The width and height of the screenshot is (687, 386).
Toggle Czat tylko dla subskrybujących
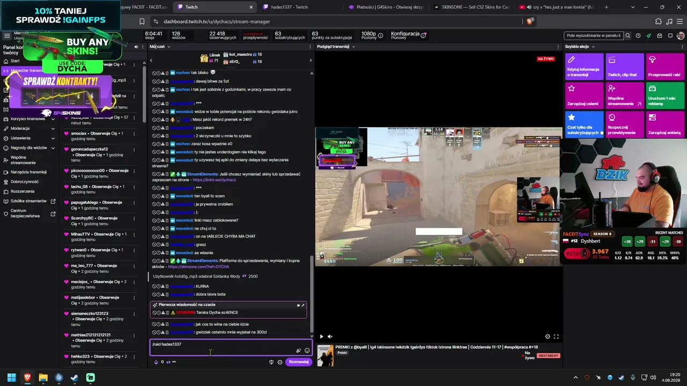click(x=584, y=124)
